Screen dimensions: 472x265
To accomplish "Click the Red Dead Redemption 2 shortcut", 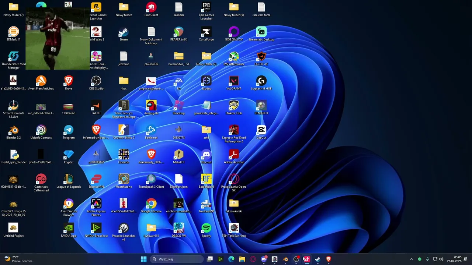I will (234, 134).
